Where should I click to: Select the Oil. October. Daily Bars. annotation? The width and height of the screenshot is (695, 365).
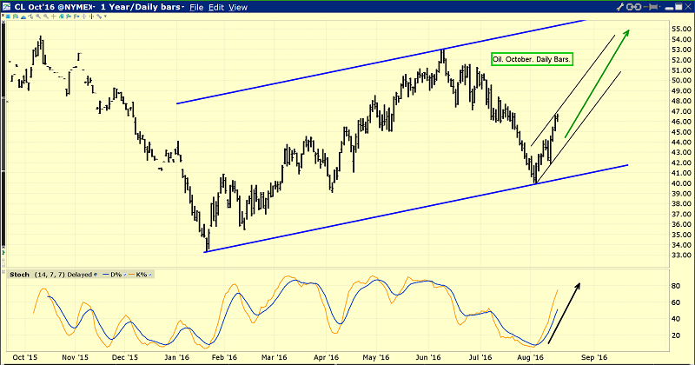(x=532, y=59)
